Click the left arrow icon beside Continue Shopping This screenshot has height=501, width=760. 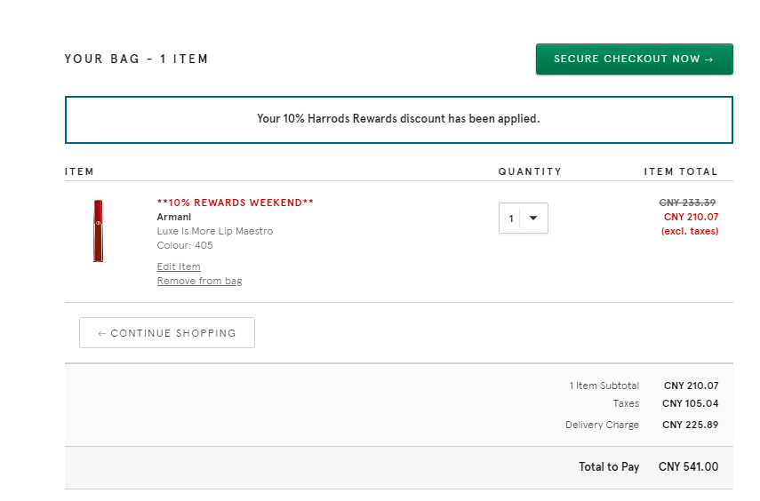point(102,333)
